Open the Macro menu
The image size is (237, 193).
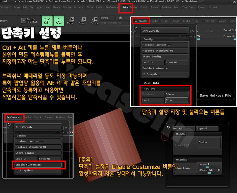(56, 7)
